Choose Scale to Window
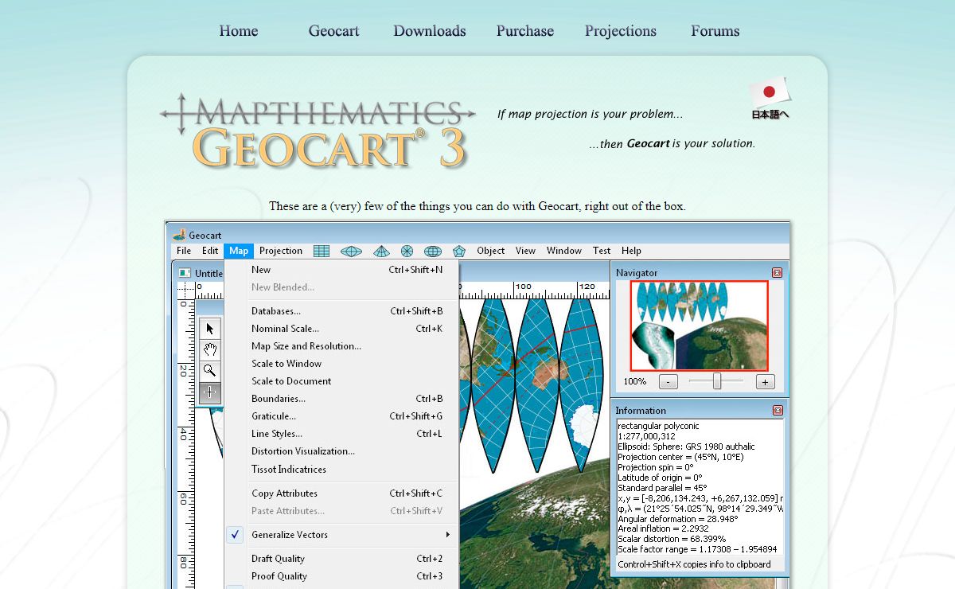 pyautogui.click(x=342, y=364)
